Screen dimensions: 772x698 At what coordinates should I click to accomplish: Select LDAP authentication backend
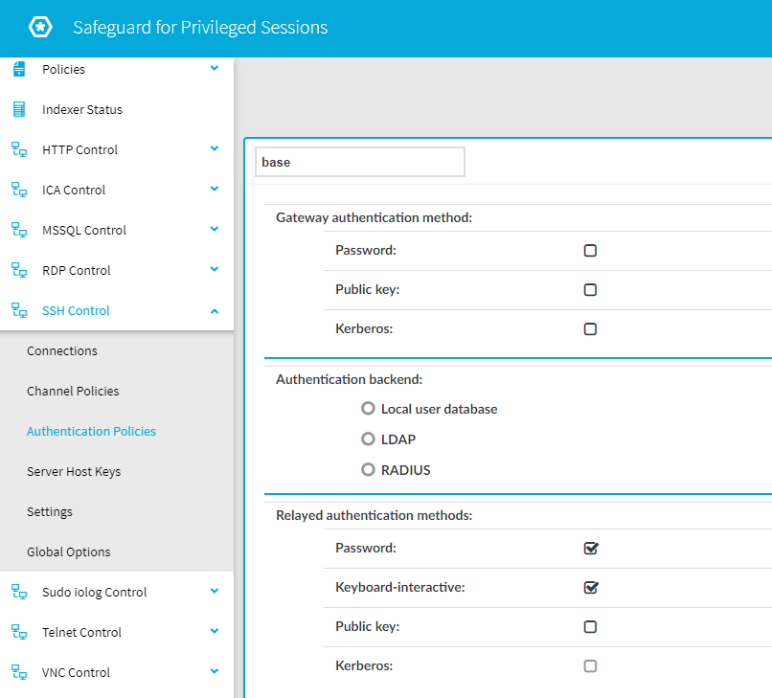368,439
